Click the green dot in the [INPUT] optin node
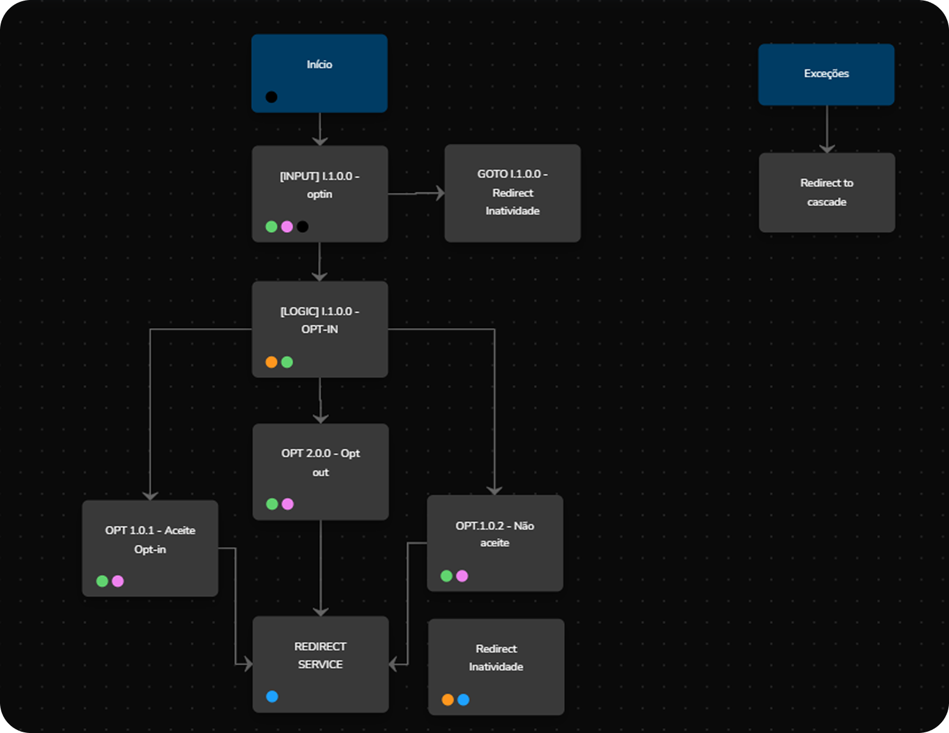This screenshot has width=949, height=733. pos(271,227)
